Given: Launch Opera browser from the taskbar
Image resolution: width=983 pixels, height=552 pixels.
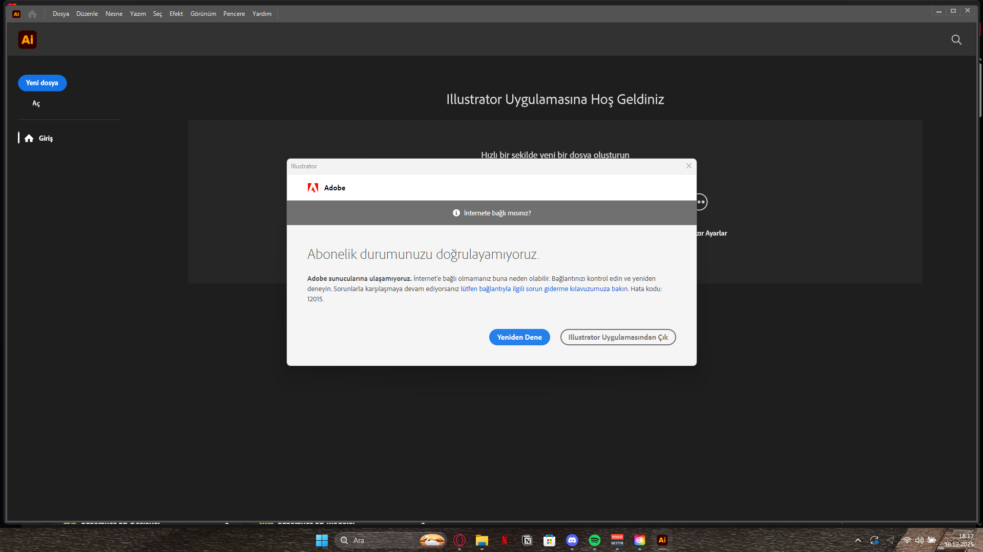Looking at the screenshot, I should (x=459, y=540).
